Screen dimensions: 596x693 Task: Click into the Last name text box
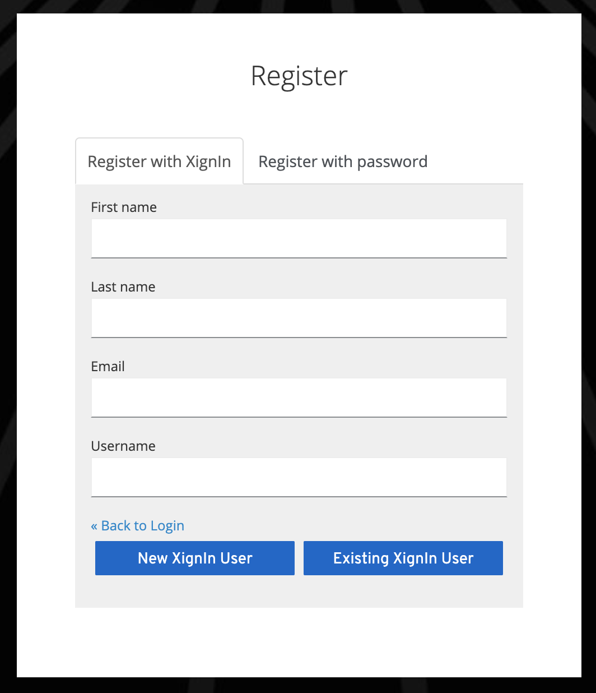tap(299, 318)
